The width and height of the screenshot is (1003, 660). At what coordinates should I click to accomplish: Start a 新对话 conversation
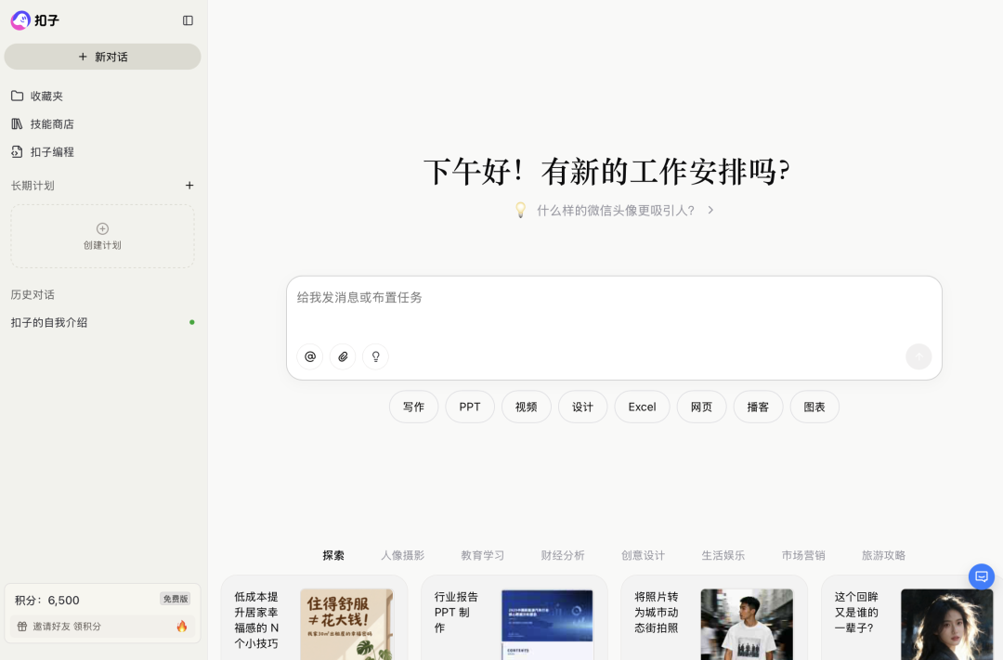pos(102,57)
